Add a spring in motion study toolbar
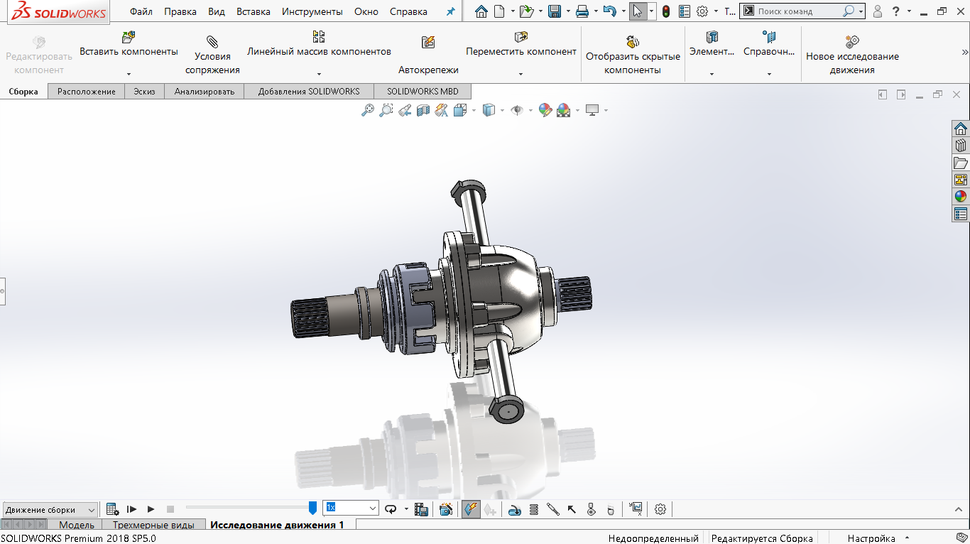This screenshot has width=970, height=544. (534, 509)
